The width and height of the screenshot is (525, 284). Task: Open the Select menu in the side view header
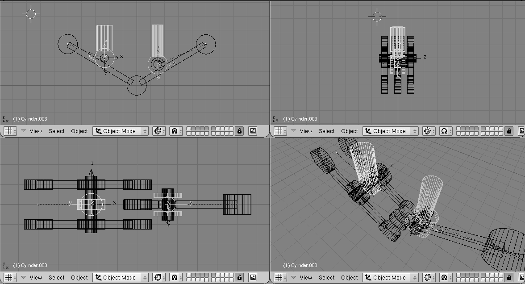(327, 131)
